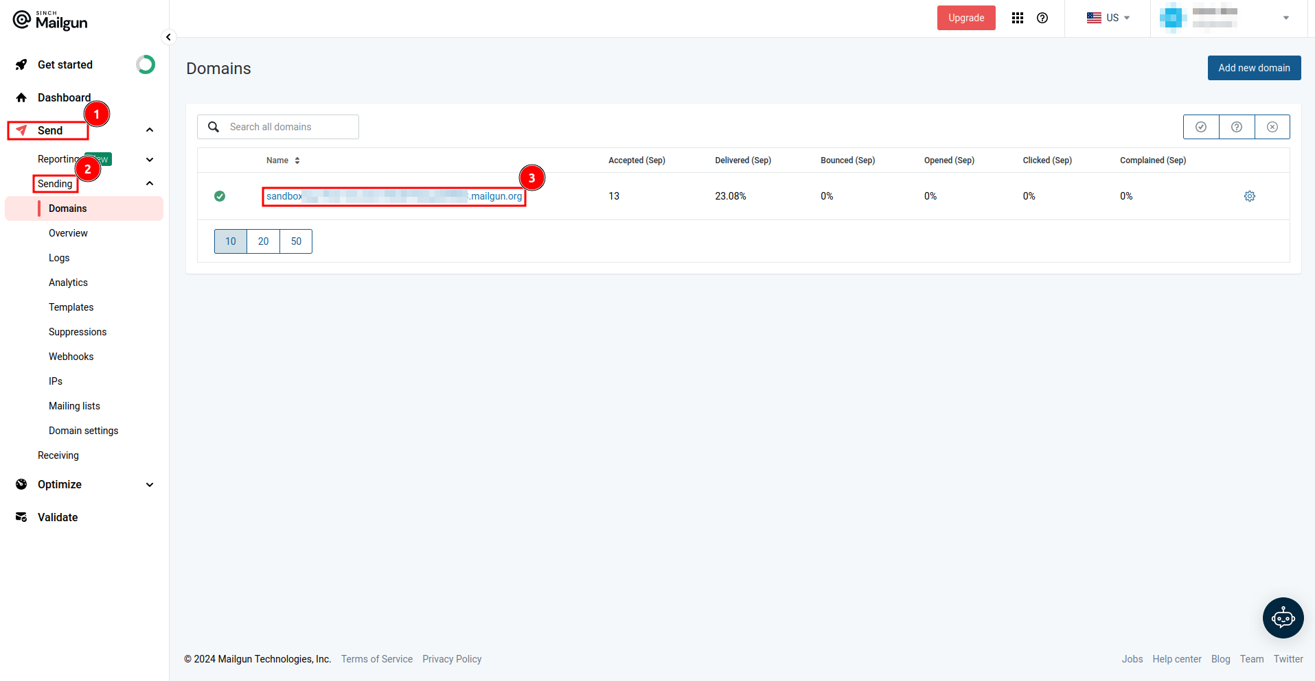This screenshot has height=681, width=1315.
Task: Collapse the sidebar with the chevron button
Action: (168, 37)
